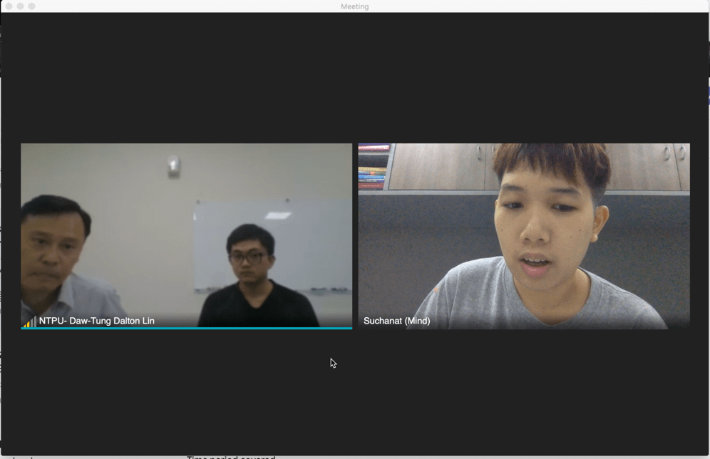710x459 pixels.
Task: Select the Suchanat (Mind) video tile
Action: tap(524, 237)
